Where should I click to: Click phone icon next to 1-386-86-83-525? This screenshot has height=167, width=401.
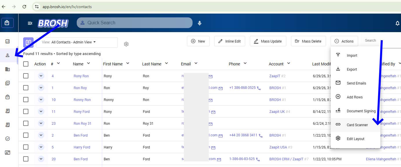tap(258, 159)
